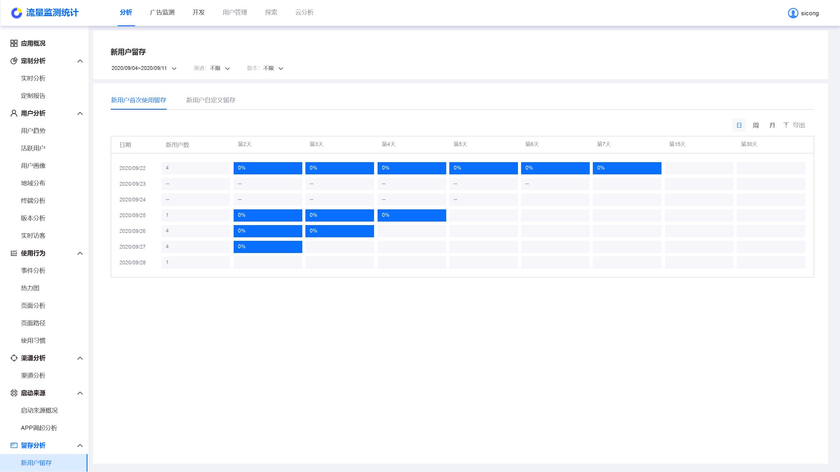Open 实时访客 in sidebar

[x=33, y=236]
